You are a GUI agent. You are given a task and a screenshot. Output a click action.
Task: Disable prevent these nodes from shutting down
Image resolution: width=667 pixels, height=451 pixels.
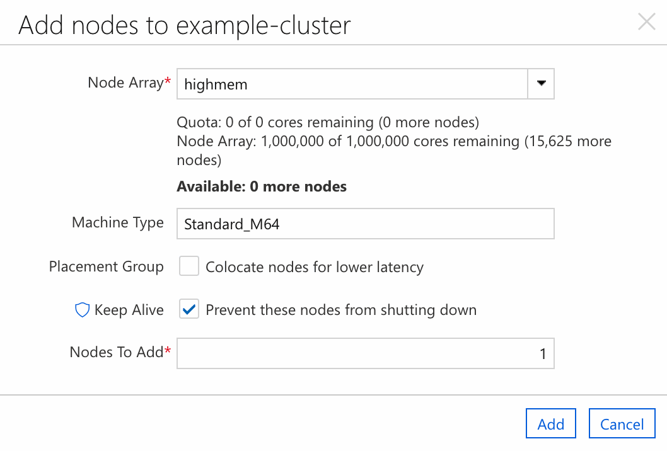click(x=189, y=309)
